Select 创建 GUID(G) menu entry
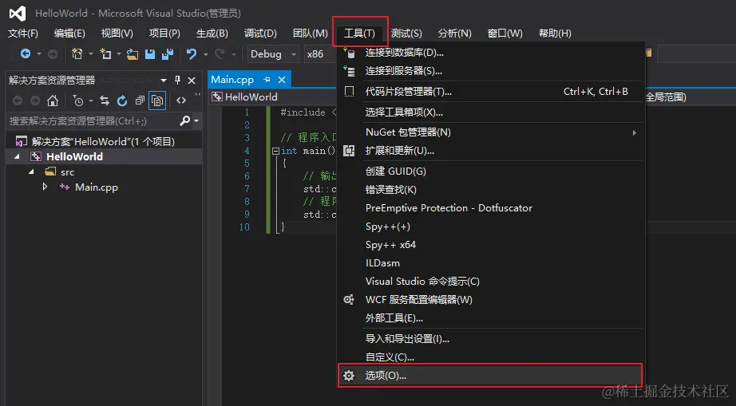The image size is (736, 406). coord(489,171)
